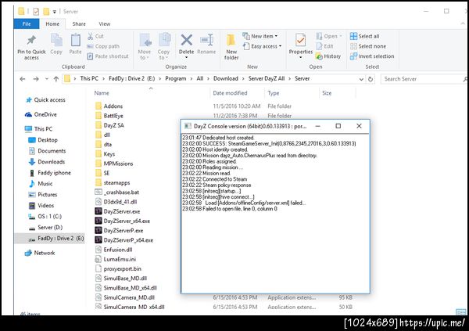
Task: Open Quick Access Toolbar customize arrow
Action: (55, 12)
